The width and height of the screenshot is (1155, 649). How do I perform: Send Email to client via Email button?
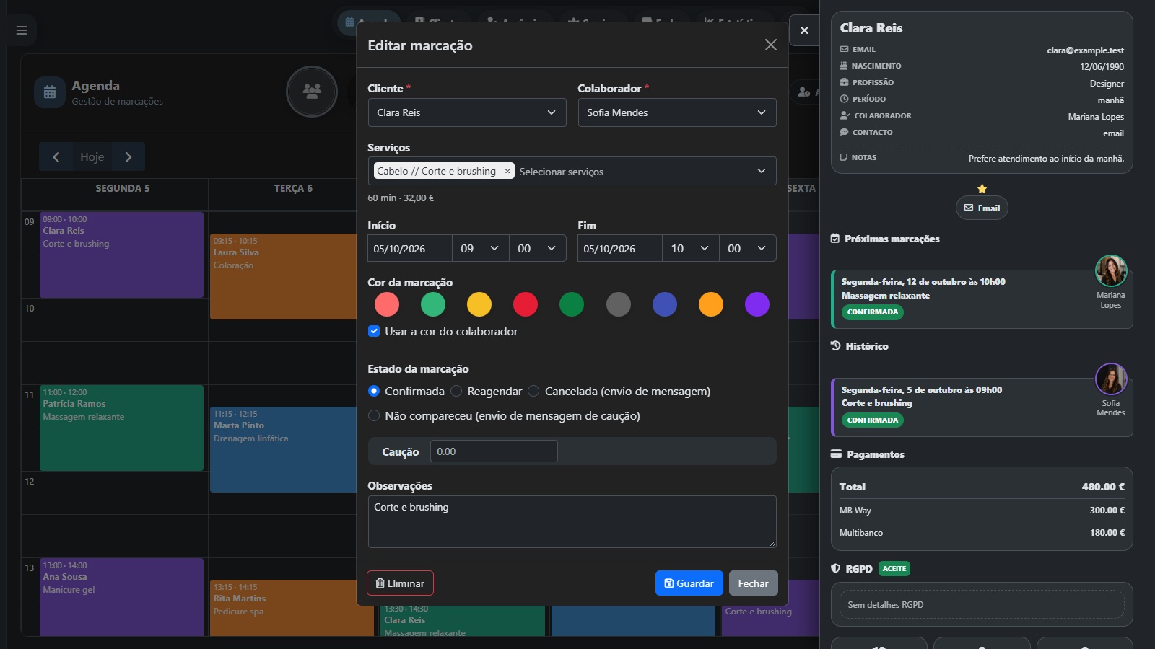coord(982,208)
